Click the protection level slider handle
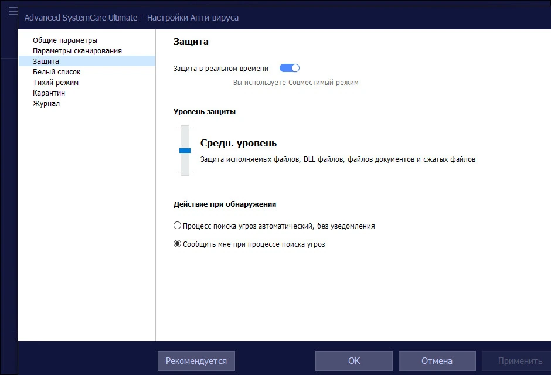Image resolution: width=551 pixels, height=375 pixels. (x=185, y=151)
